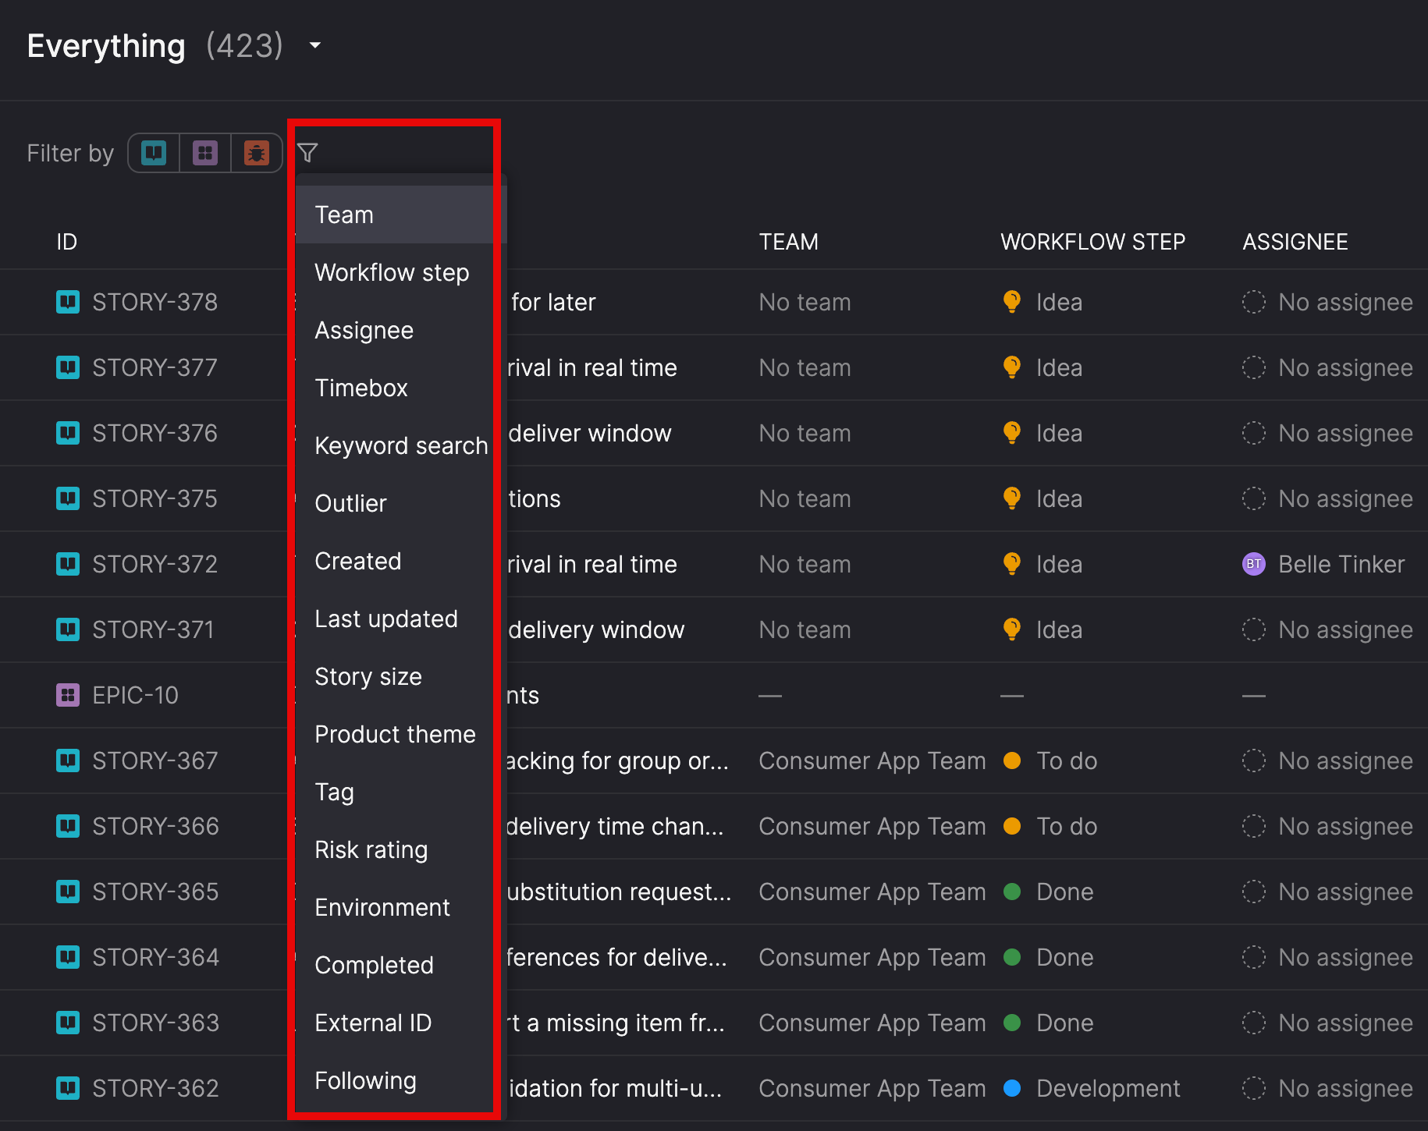Click the Development status dot for STORY-362
Image resolution: width=1428 pixels, height=1131 pixels.
point(1012,1088)
